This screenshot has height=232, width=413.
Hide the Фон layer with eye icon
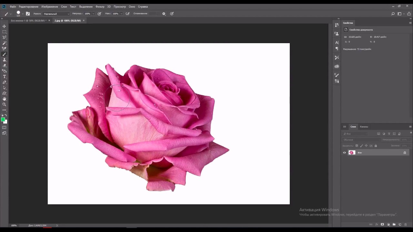tap(344, 153)
